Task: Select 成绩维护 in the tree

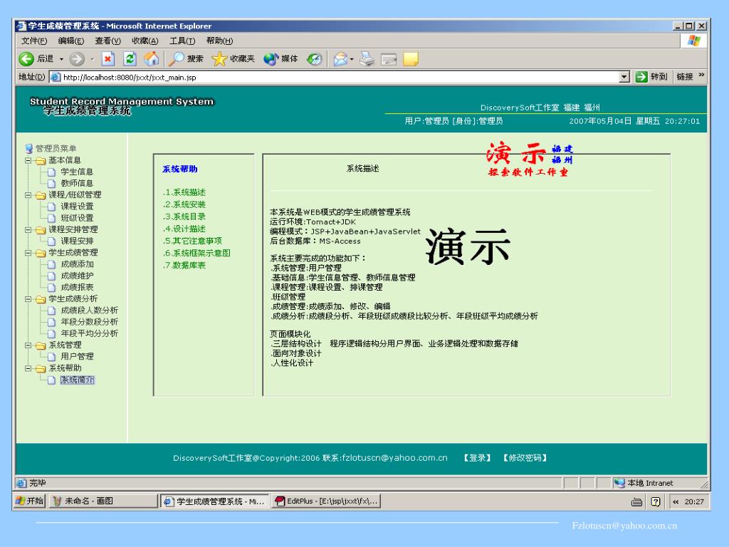Action: (77, 276)
